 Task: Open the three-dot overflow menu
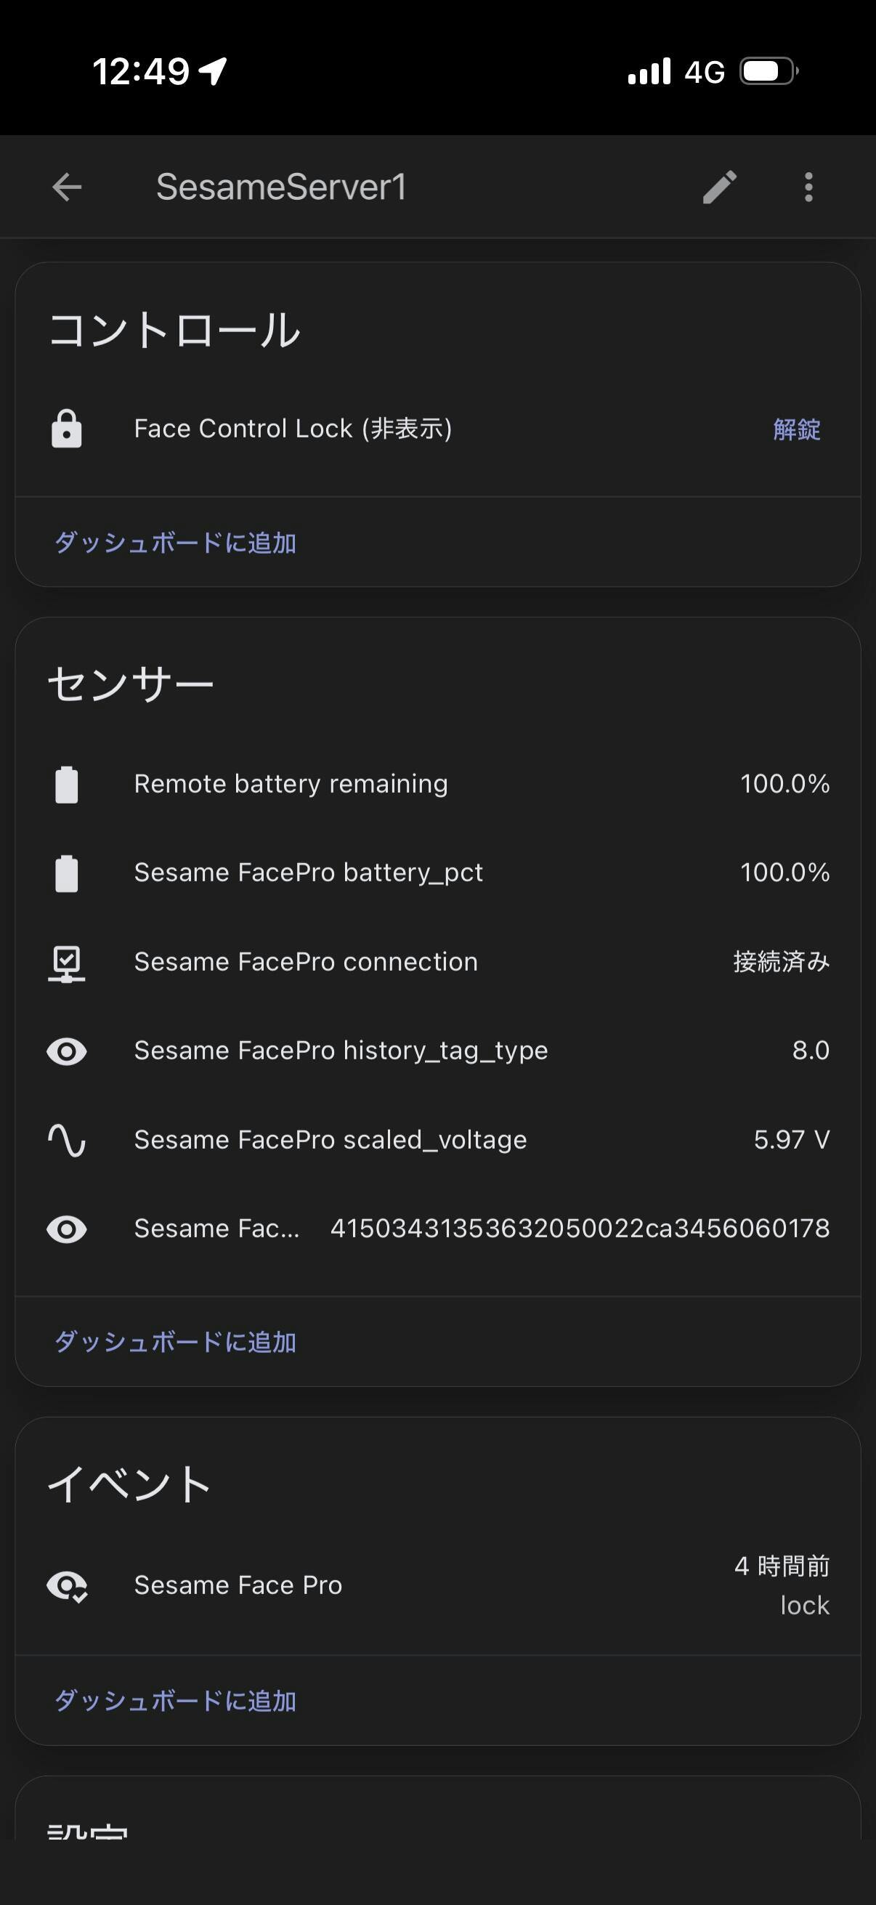(808, 187)
